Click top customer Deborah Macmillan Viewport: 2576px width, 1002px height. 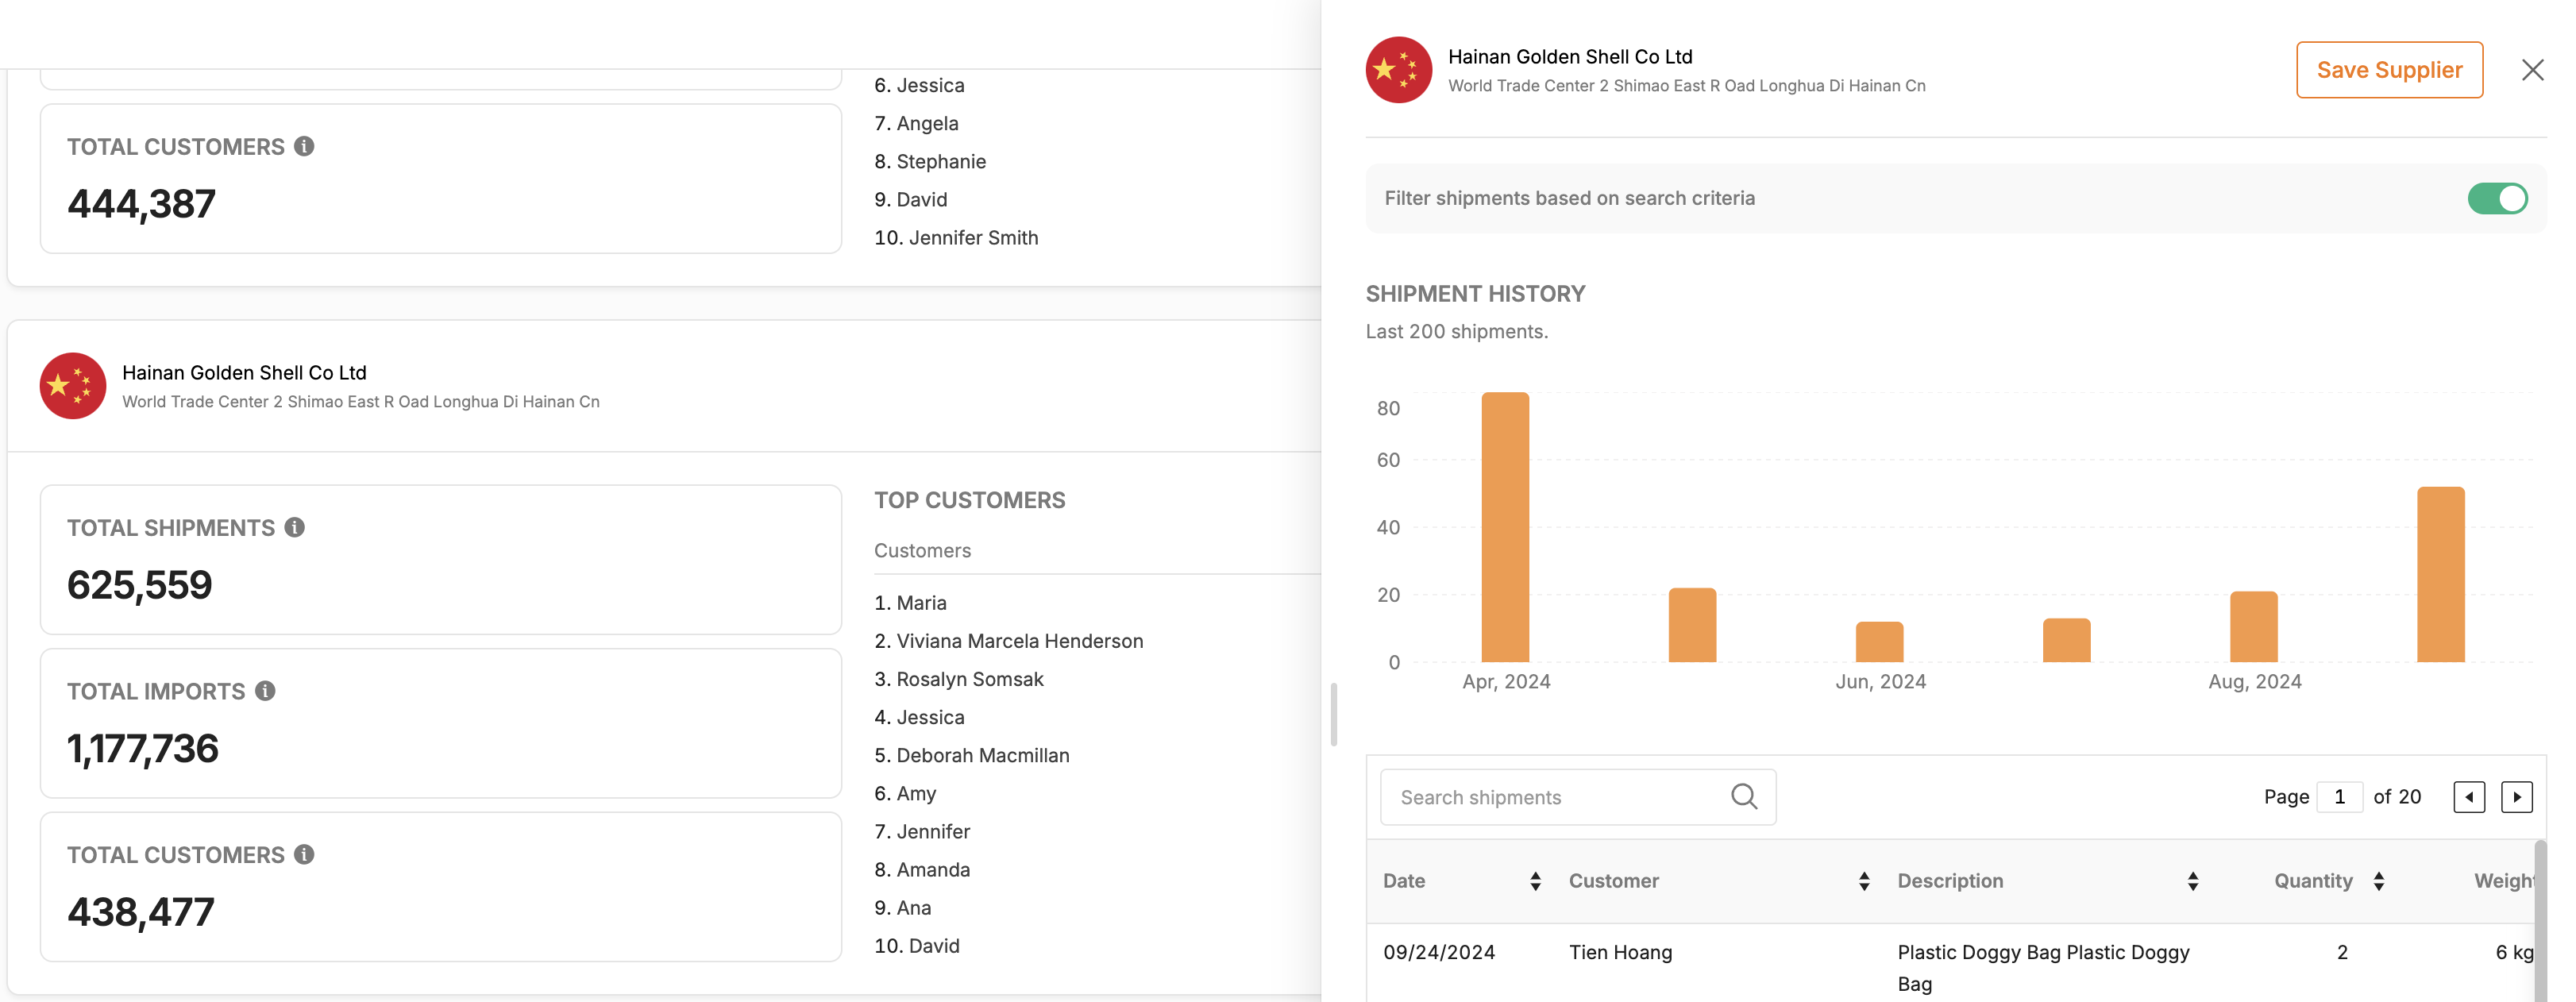click(x=971, y=755)
